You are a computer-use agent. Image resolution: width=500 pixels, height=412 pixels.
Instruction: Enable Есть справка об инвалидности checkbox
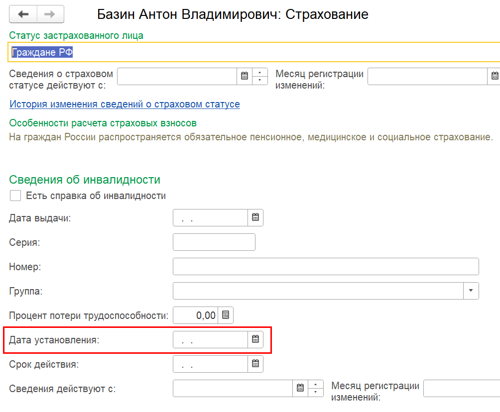click(x=15, y=196)
